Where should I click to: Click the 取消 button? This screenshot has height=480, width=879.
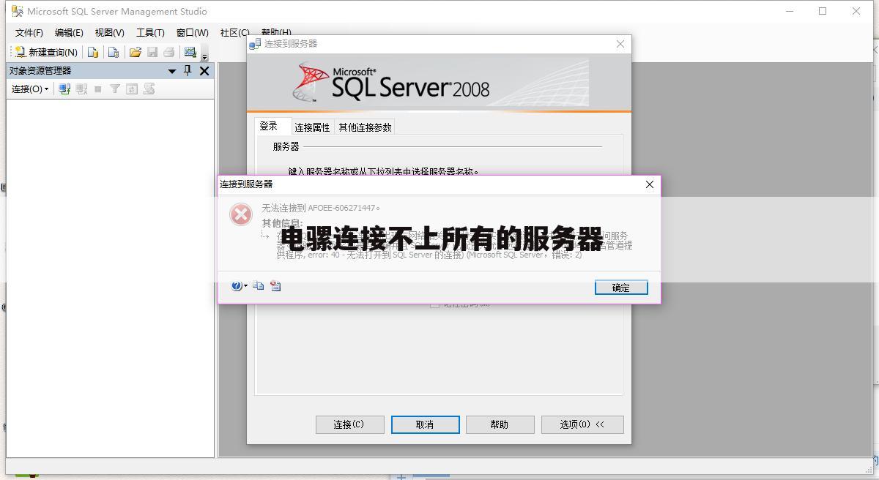pos(425,424)
